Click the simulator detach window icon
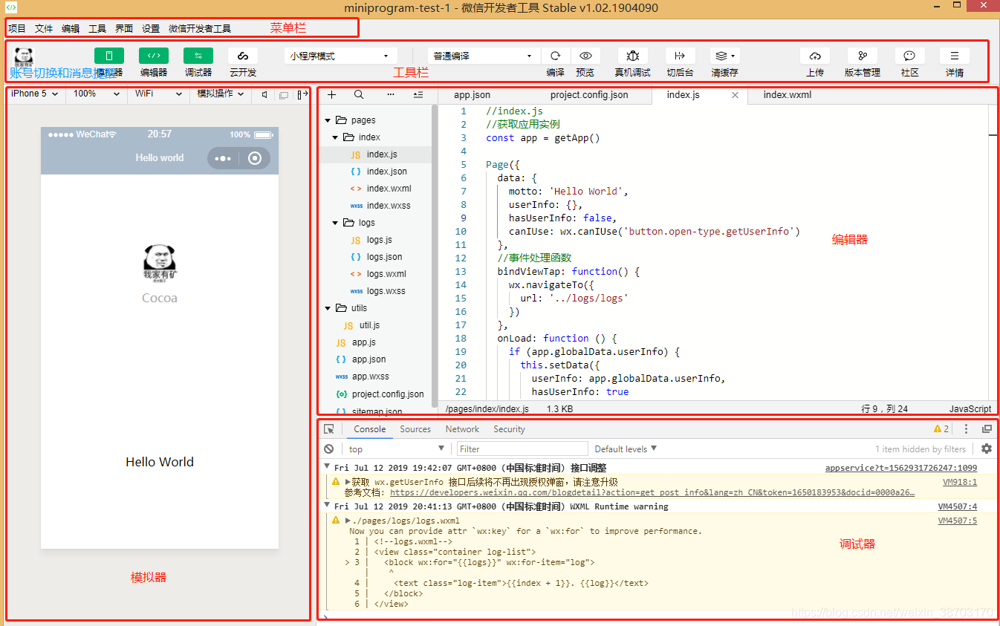The height and width of the screenshot is (626, 1000). (x=283, y=95)
